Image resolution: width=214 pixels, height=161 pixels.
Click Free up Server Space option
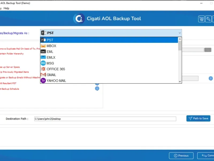click(x=10, y=67)
